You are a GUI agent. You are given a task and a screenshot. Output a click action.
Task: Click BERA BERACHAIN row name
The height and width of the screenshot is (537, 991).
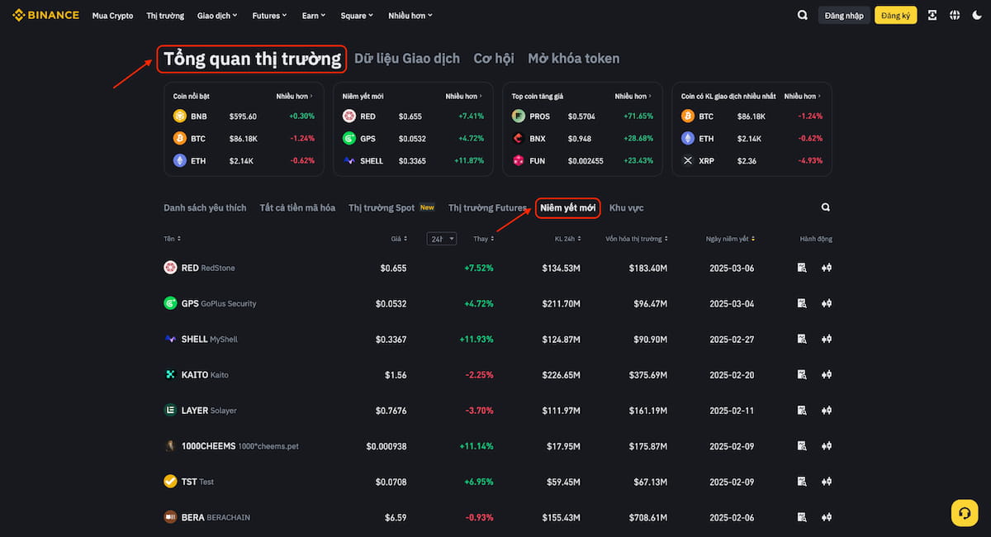click(x=216, y=517)
